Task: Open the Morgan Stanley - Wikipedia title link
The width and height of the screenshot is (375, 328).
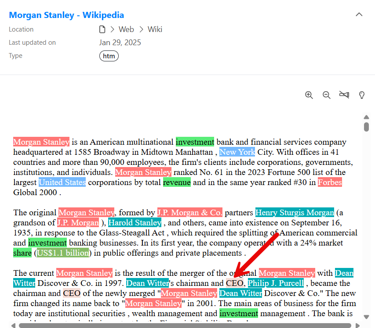Action: (x=66, y=15)
